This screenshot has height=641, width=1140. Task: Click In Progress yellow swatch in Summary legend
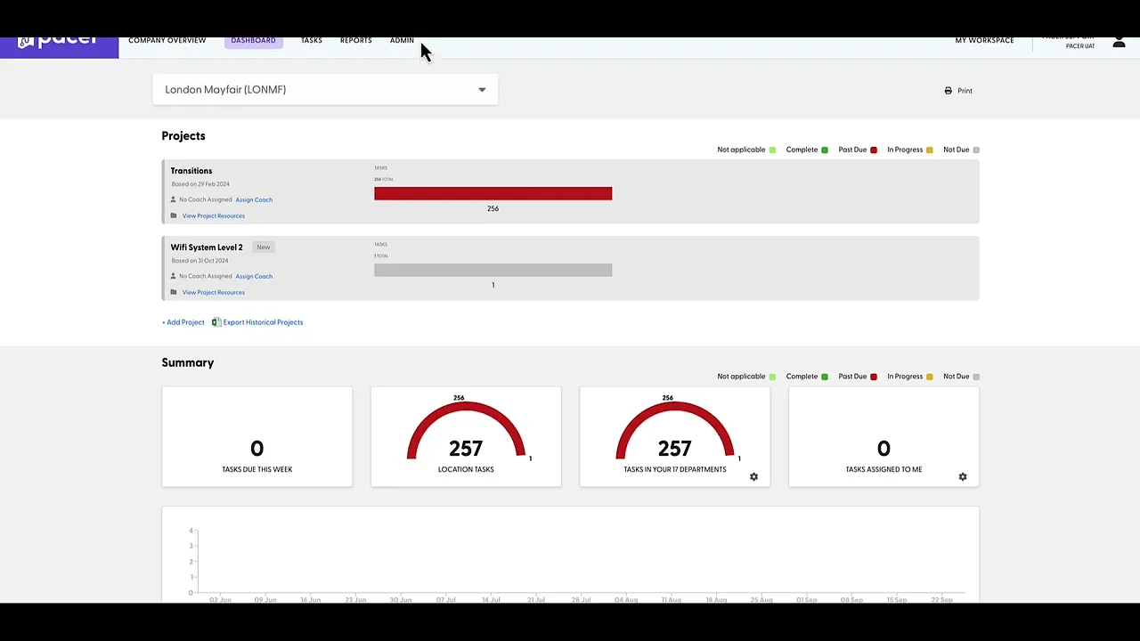(x=930, y=377)
